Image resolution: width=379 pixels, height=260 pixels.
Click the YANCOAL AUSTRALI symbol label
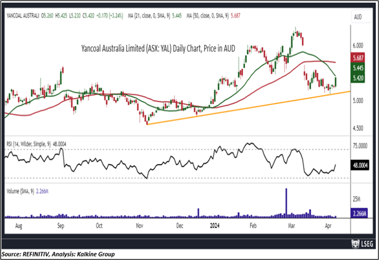pos(23,16)
